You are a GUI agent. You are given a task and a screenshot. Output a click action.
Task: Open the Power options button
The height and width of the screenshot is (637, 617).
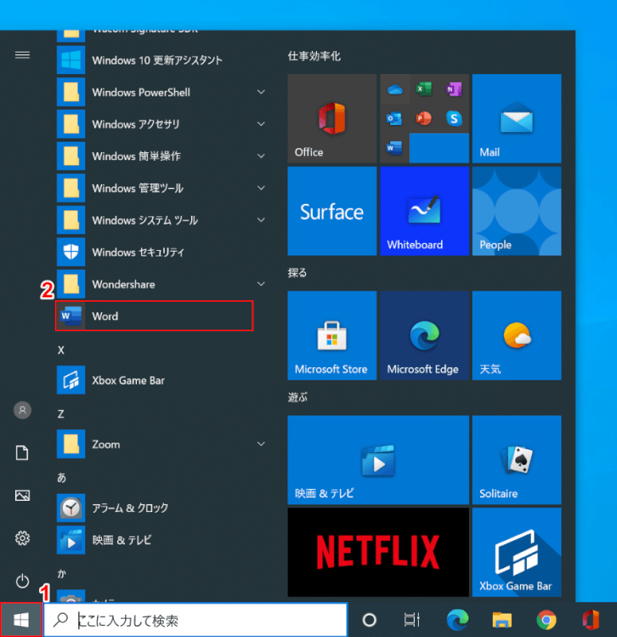click(x=22, y=581)
